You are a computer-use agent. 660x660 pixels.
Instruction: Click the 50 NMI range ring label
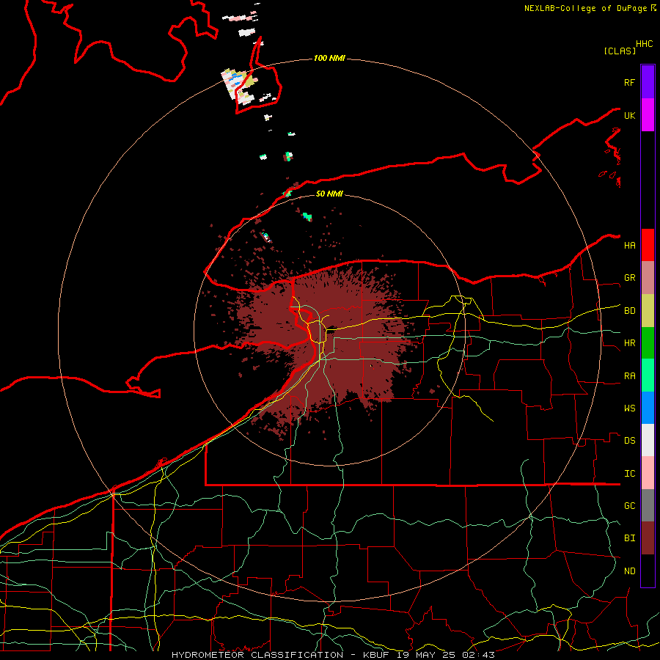pyautogui.click(x=329, y=194)
